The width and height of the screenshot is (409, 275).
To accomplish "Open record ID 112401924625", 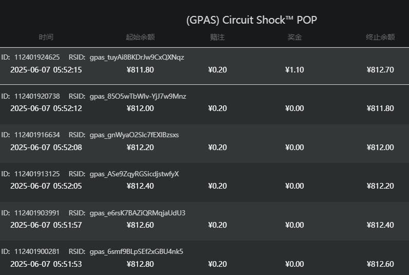I will 37,57.
